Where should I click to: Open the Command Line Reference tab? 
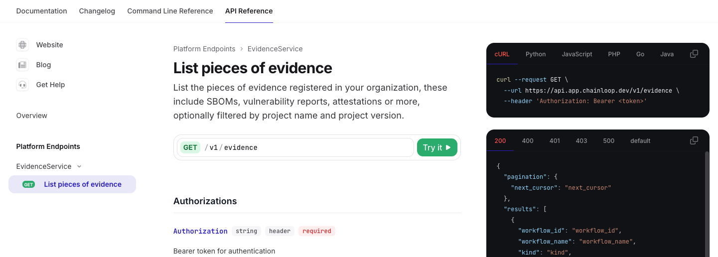click(170, 11)
